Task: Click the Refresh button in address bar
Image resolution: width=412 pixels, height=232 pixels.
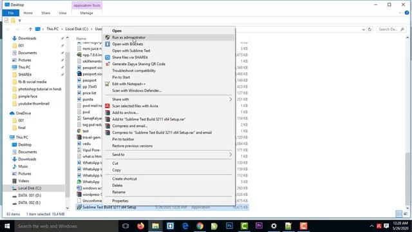Action: (370, 29)
